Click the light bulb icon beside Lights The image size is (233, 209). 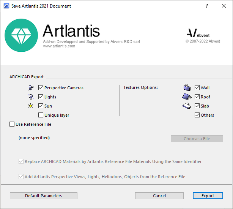pyautogui.click(x=31, y=97)
